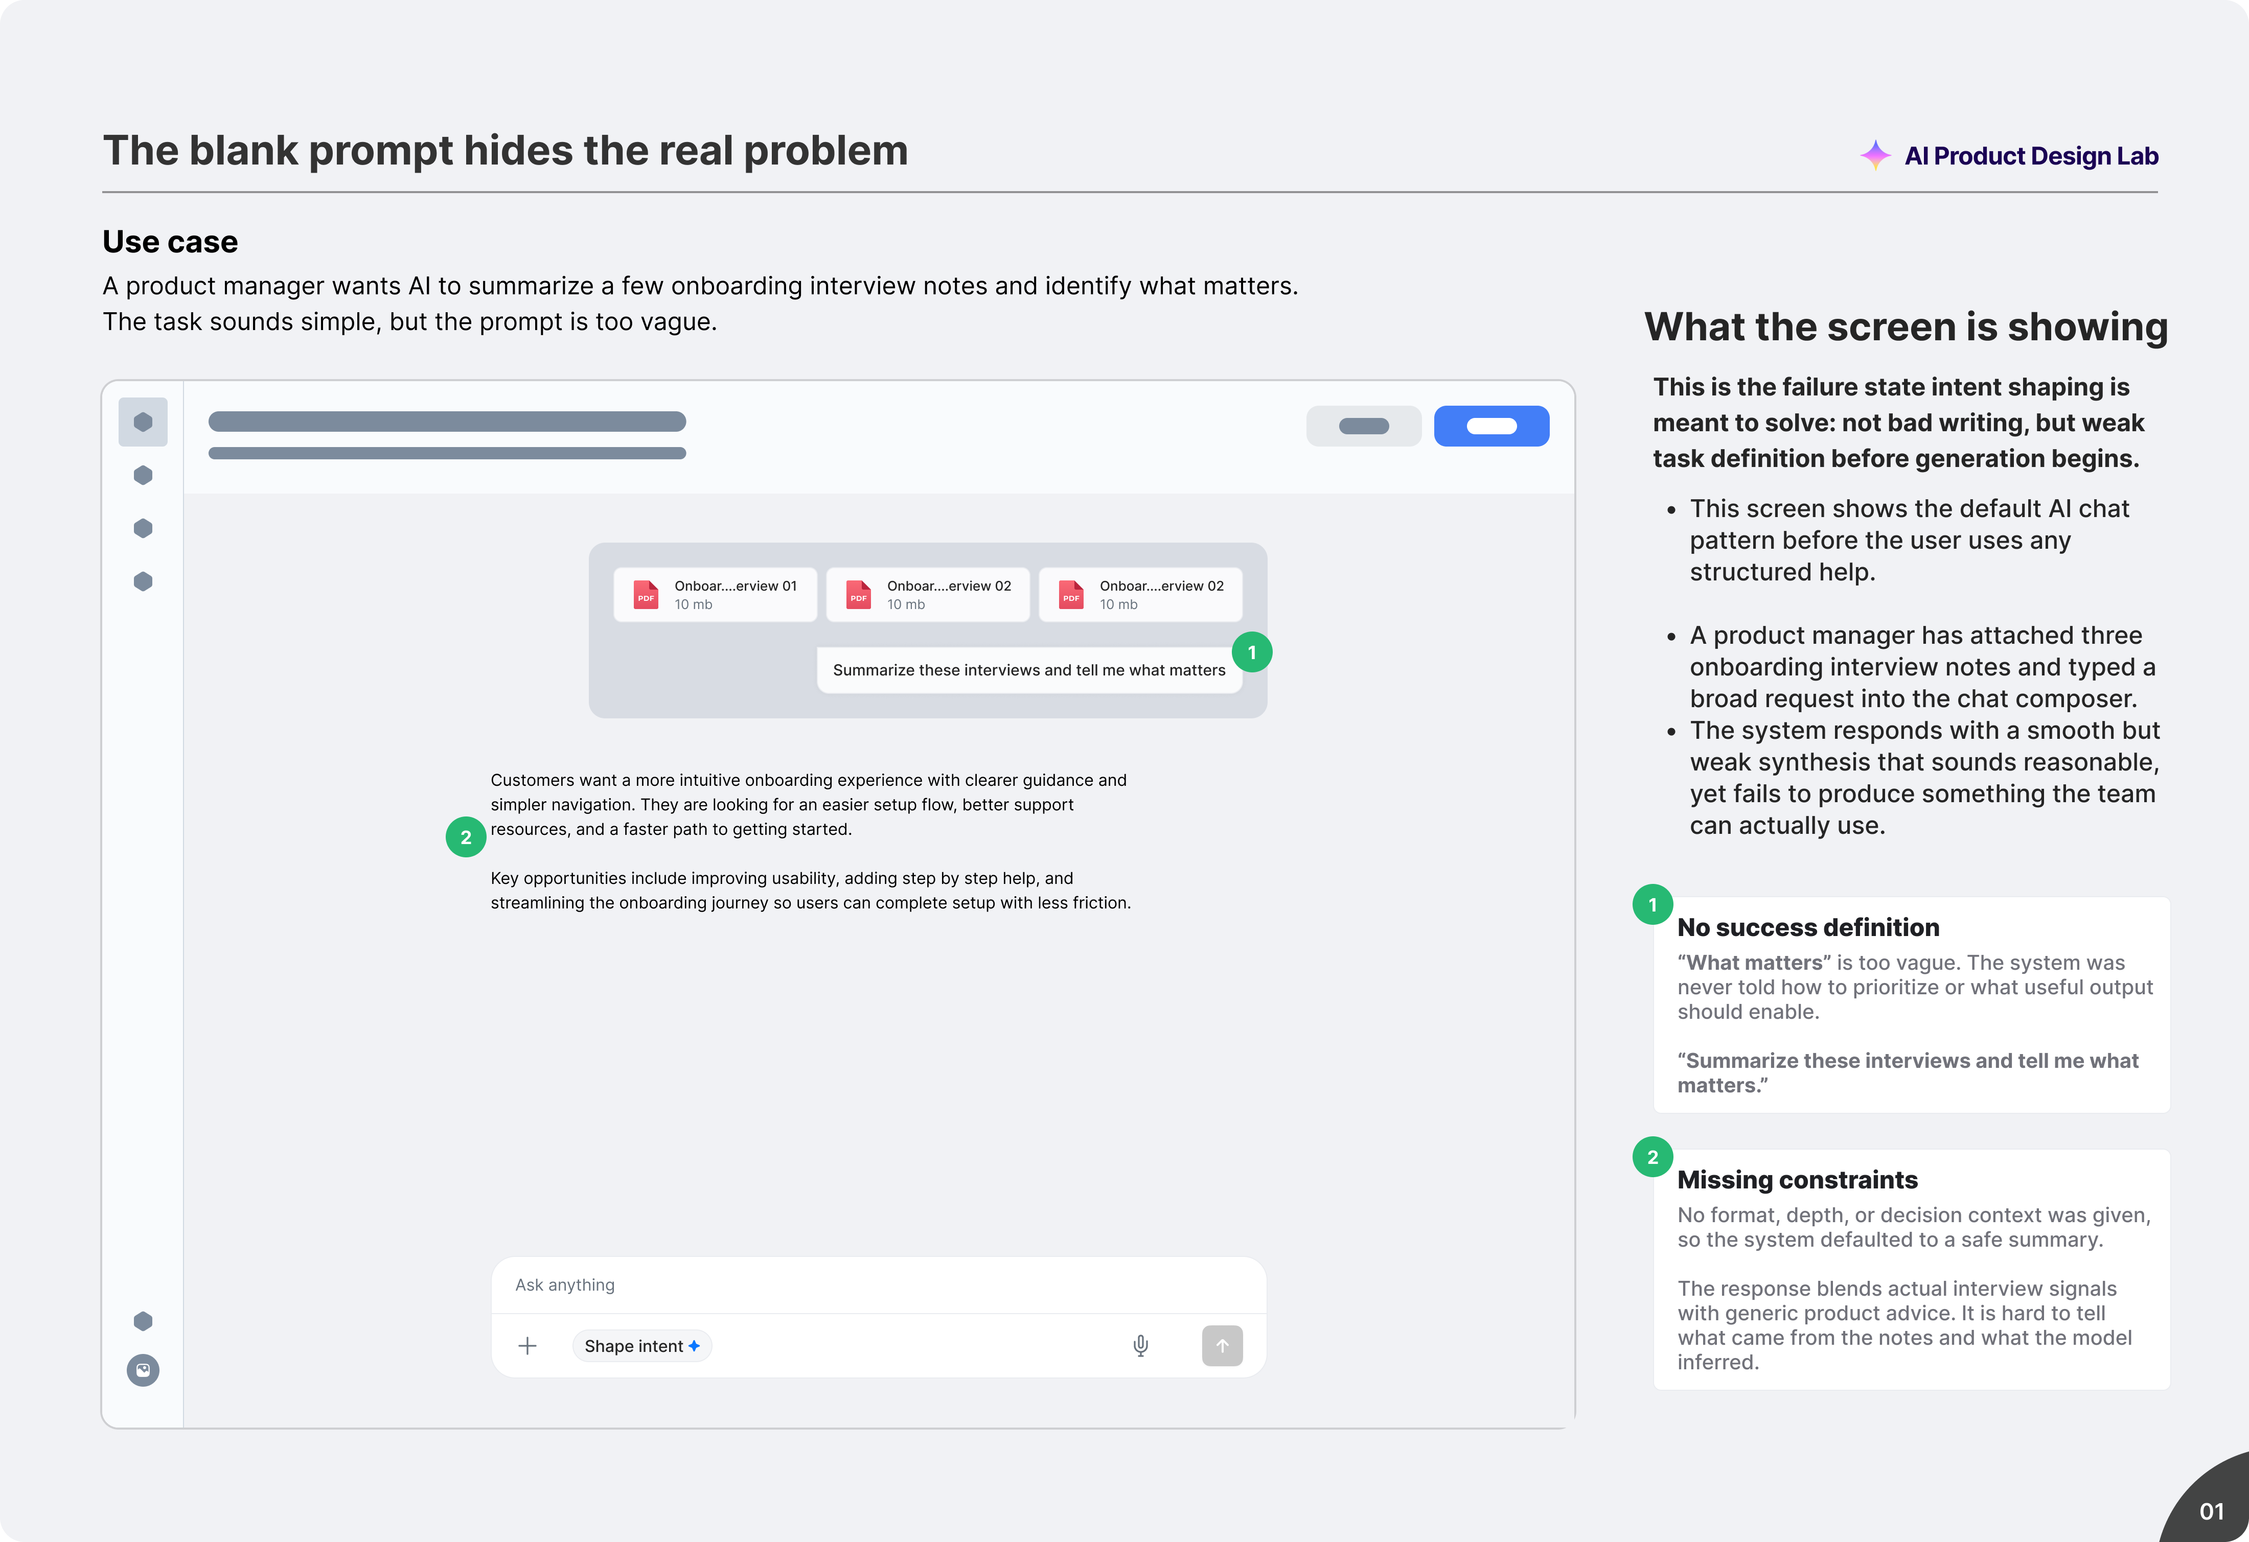Viewport: 2249px width, 1542px height.
Task: Click green marker 1 on the chat message
Action: (x=1251, y=652)
